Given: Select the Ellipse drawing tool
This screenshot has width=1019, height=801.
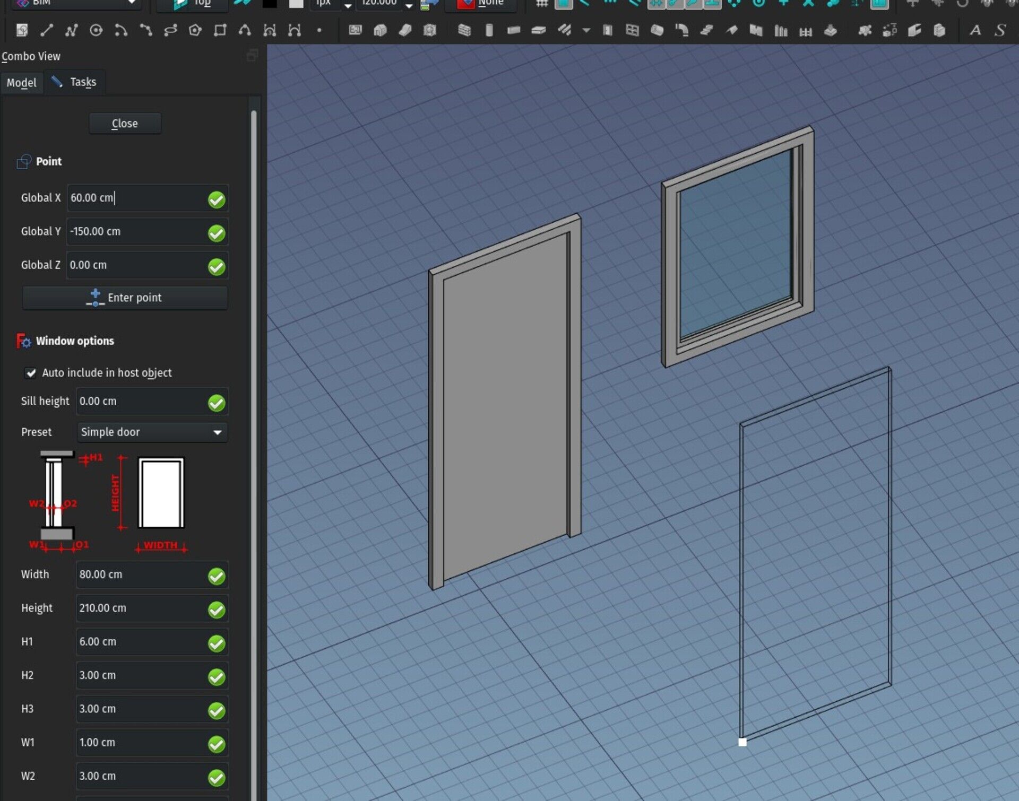Looking at the screenshot, I should pyautogui.click(x=170, y=30).
